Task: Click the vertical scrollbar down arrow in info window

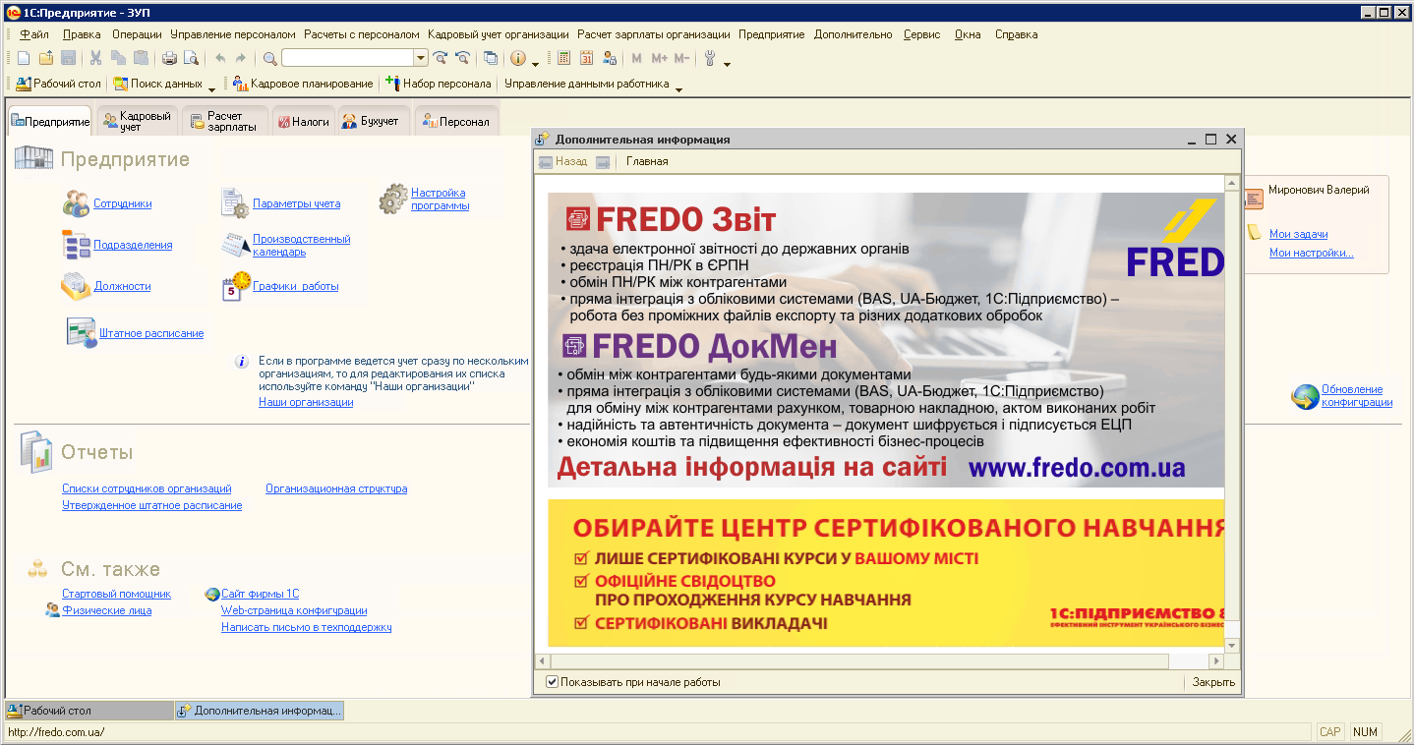Action: 1232,645
